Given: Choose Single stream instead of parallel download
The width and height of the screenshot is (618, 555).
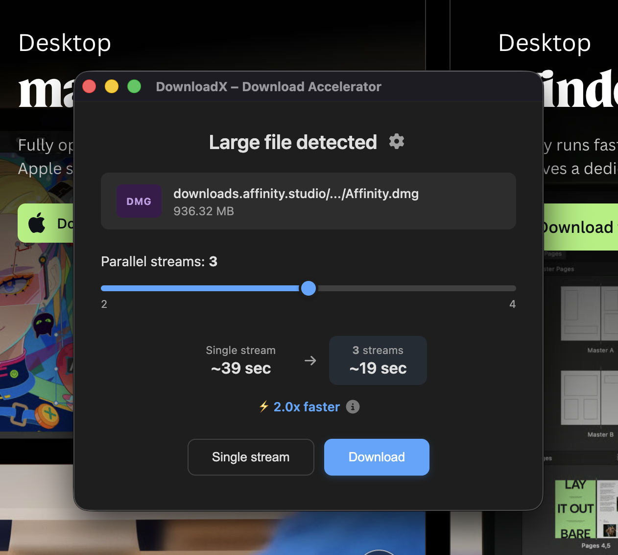Looking at the screenshot, I should pos(250,457).
